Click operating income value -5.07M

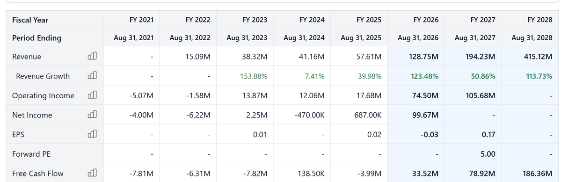[142, 96]
